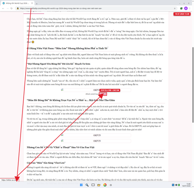Bookmark this page with the star icon
Screen dimensions: 194x188
coord(175,9)
